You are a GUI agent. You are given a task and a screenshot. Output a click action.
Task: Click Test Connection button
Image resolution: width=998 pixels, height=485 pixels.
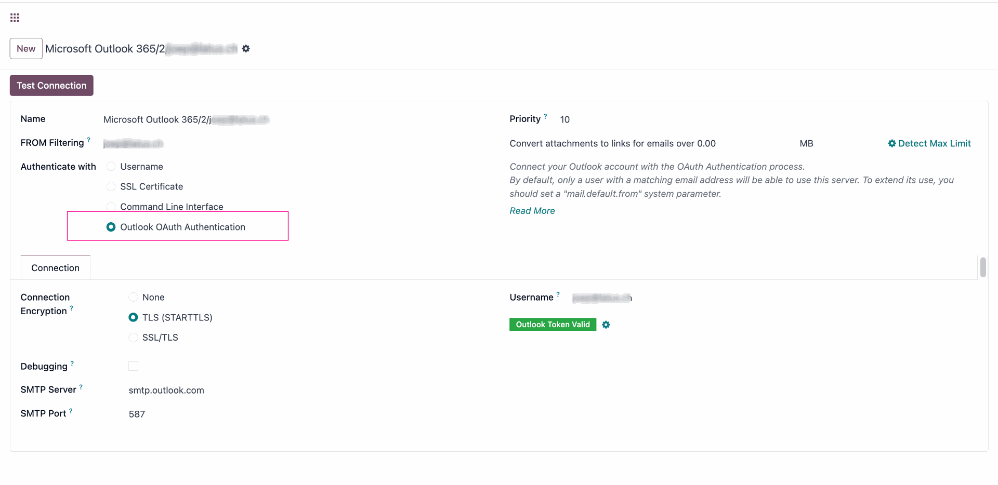click(51, 86)
